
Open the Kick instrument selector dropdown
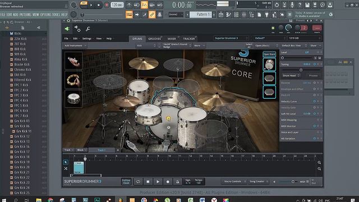tap(146, 46)
